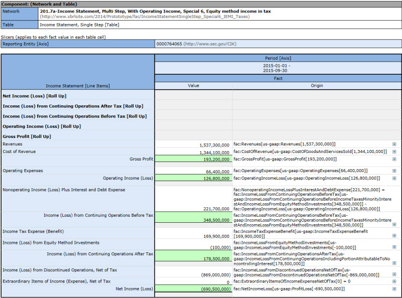Image resolution: width=402 pixels, height=298 pixels.
Task: Click the Revenues line item label
Action: [12, 144]
